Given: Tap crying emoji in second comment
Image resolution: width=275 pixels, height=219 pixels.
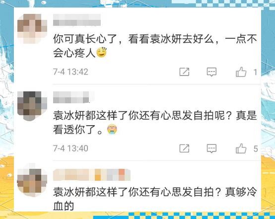Looking at the screenshot, I should (112, 129).
